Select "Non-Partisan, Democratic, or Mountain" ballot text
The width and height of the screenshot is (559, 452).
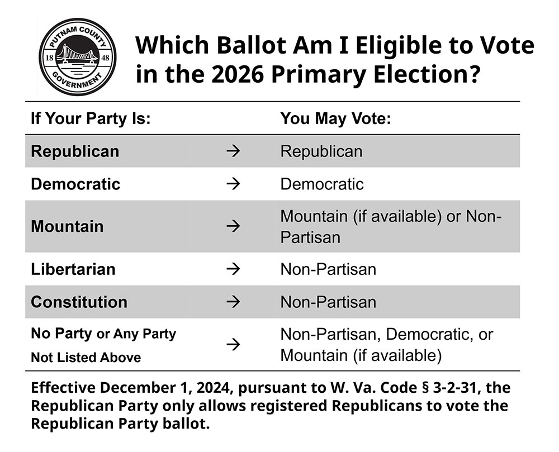coord(386,345)
